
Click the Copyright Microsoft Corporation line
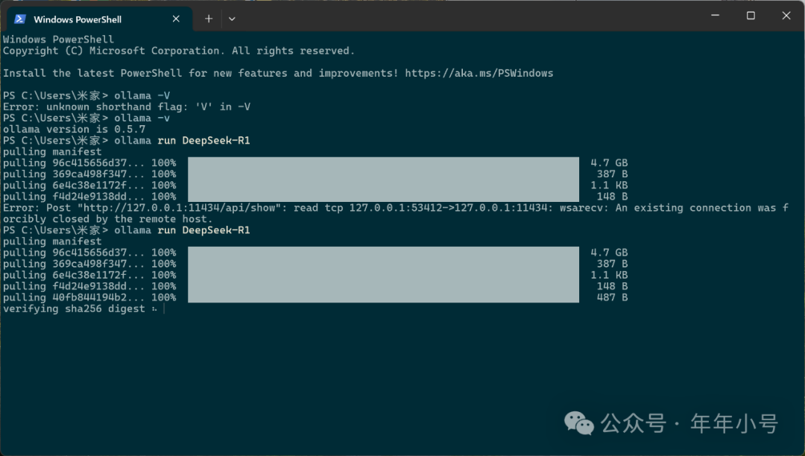point(179,51)
